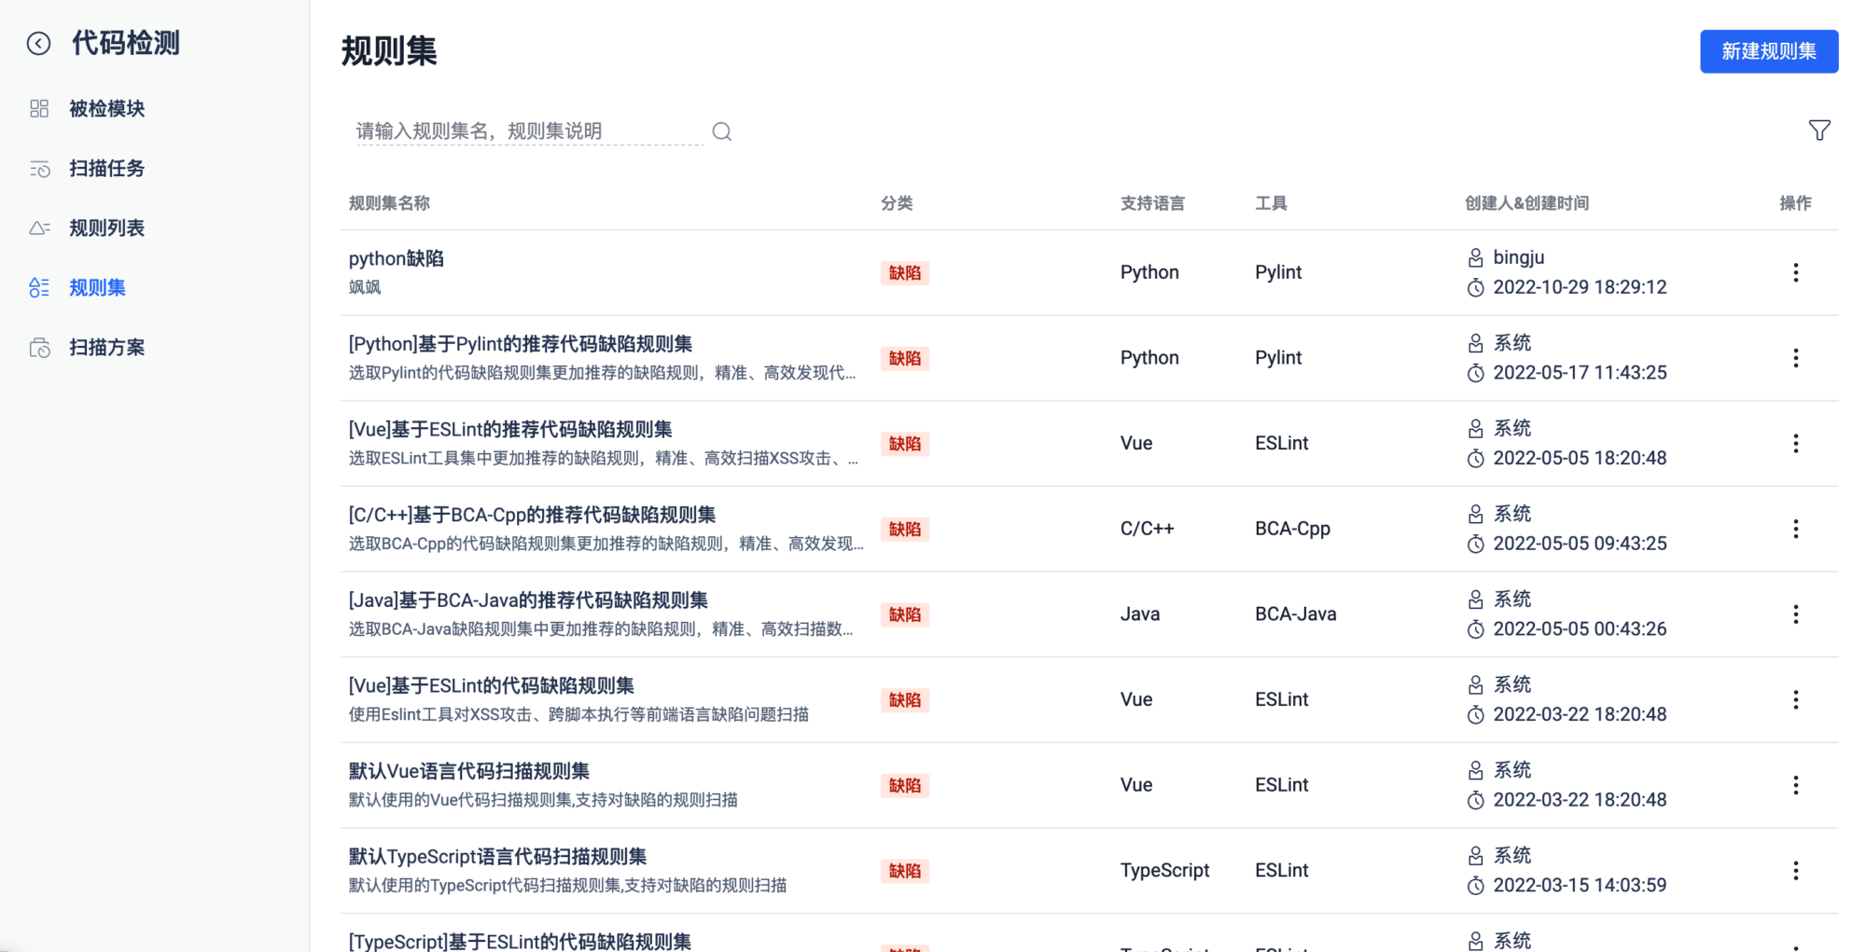Click the 被检模块 grid icon
The width and height of the screenshot is (1866, 952).
point(39,109)
